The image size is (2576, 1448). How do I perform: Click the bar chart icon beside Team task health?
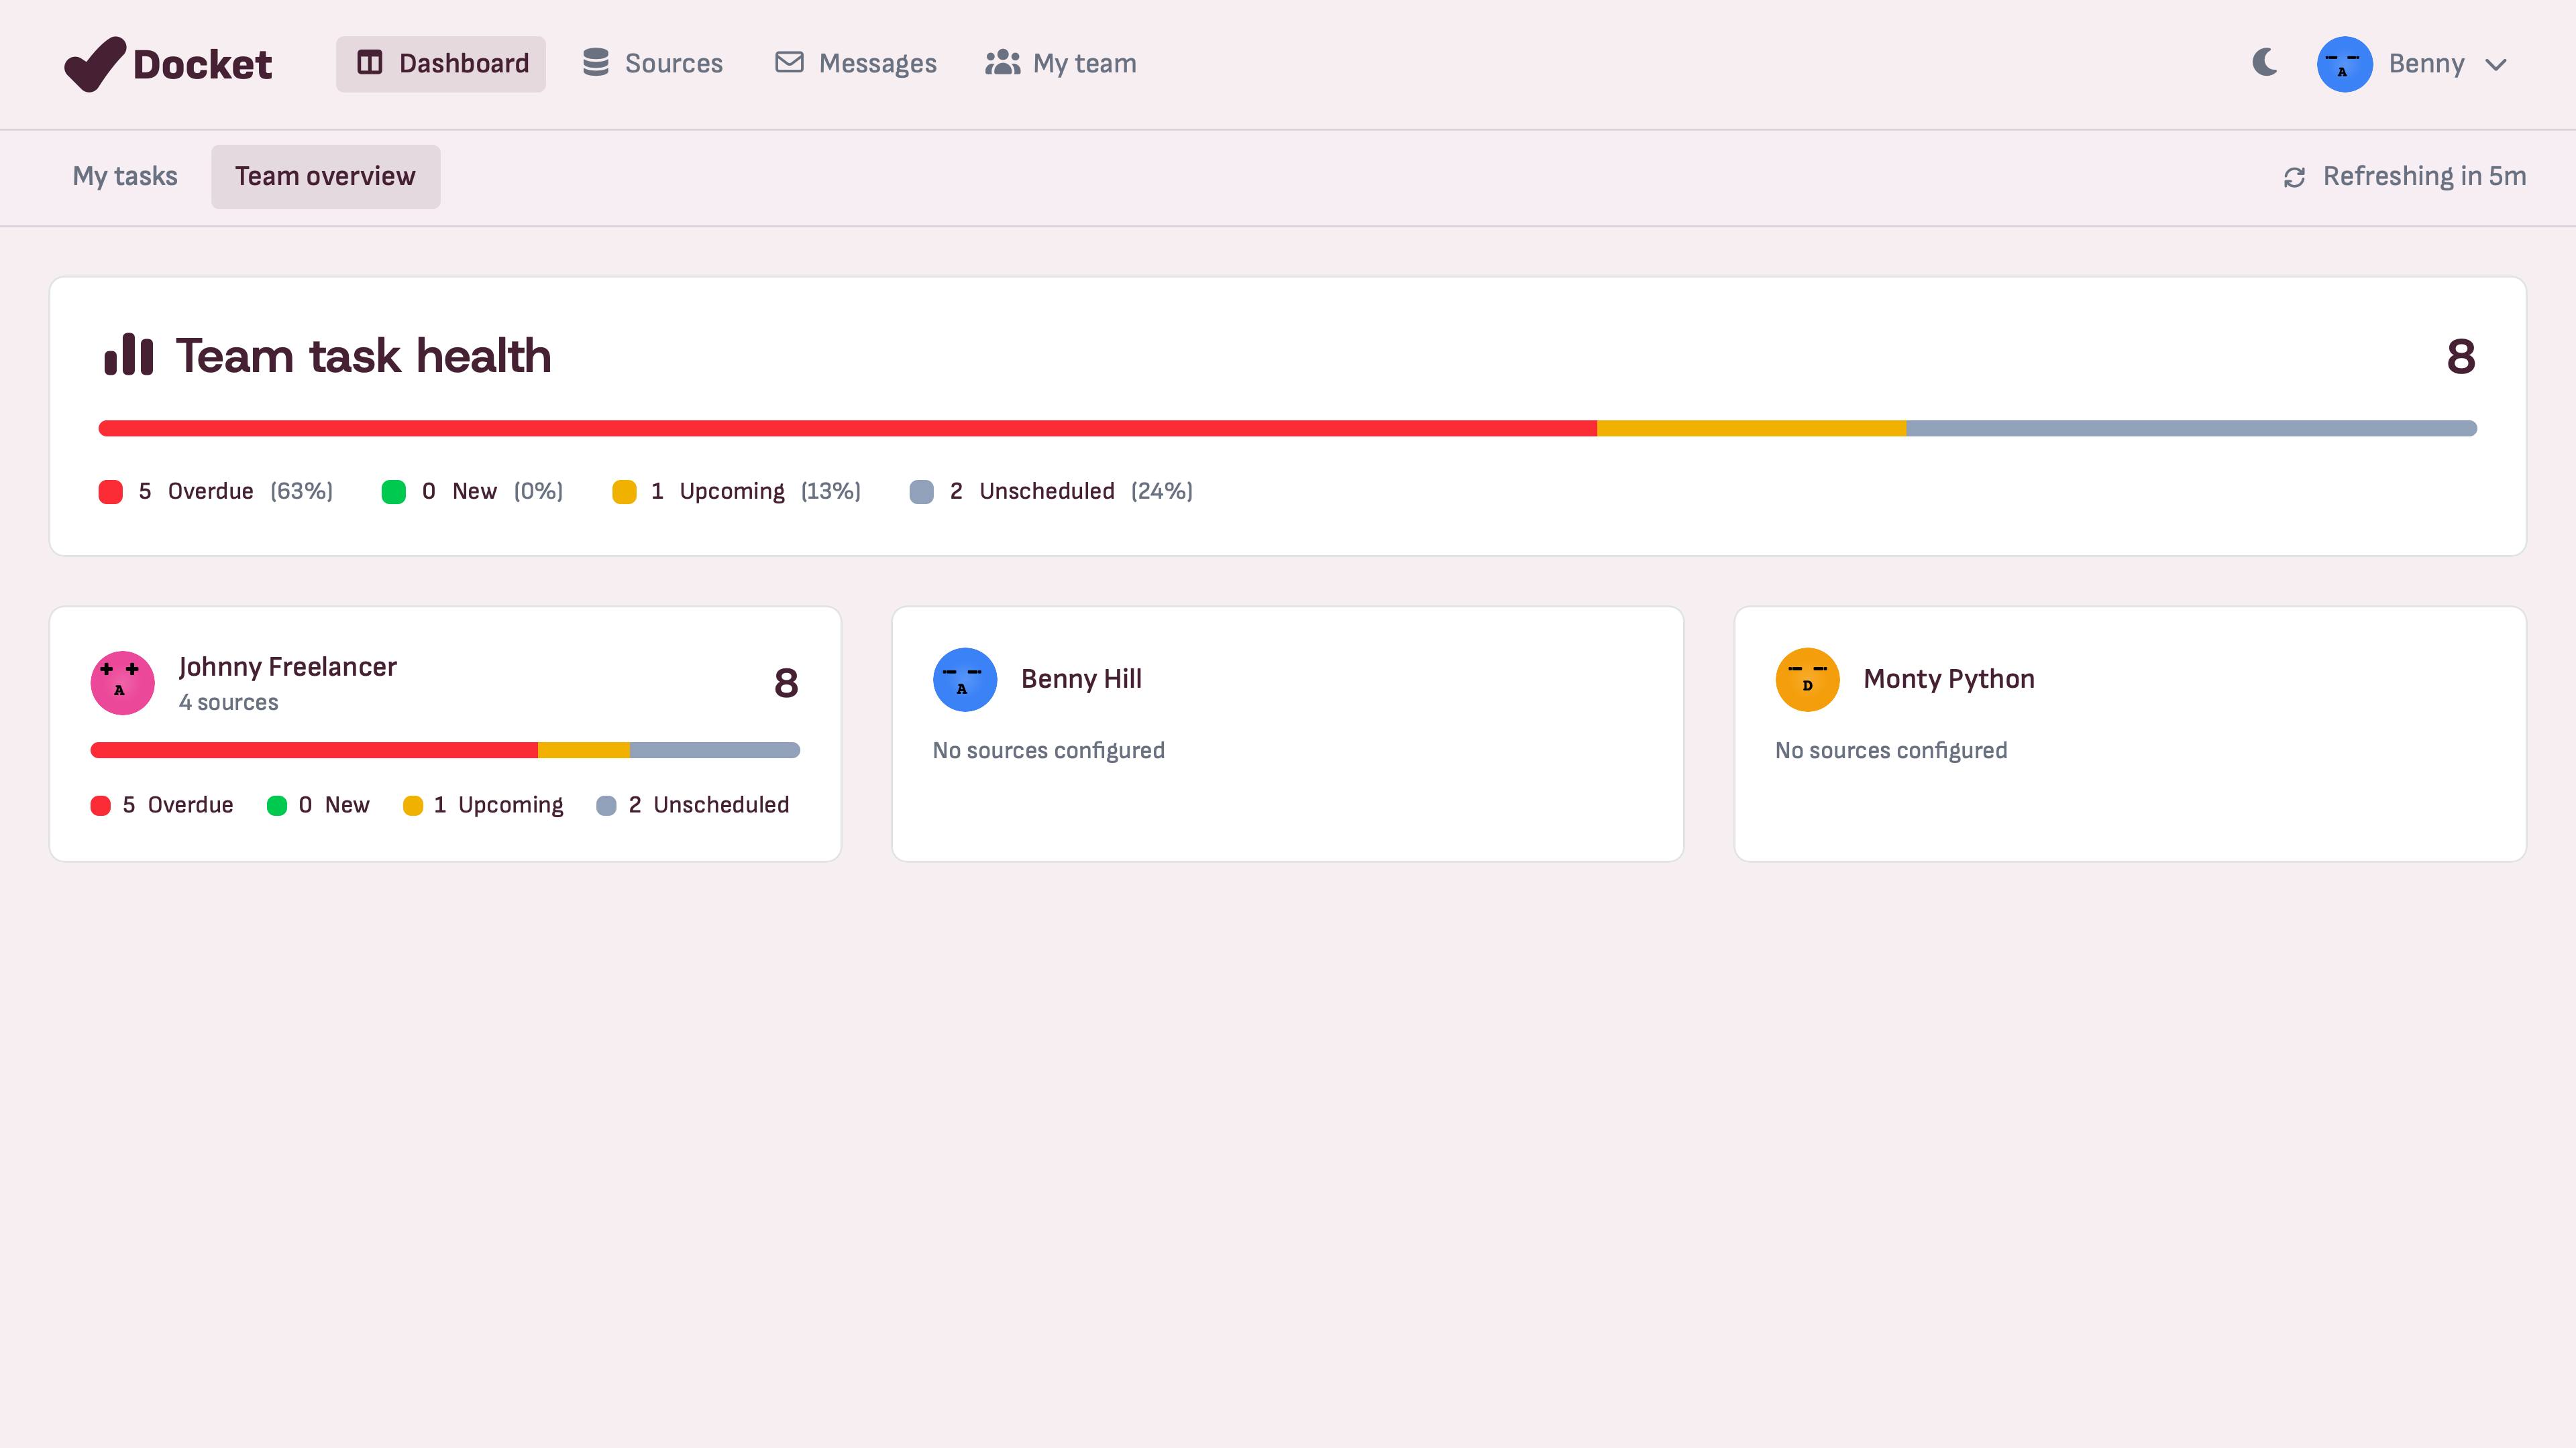tap(129, 355)
